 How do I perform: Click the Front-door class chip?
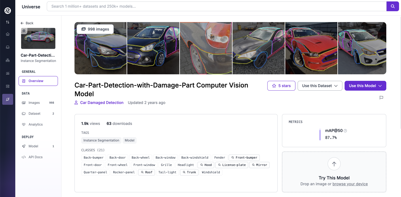[93, 165]
